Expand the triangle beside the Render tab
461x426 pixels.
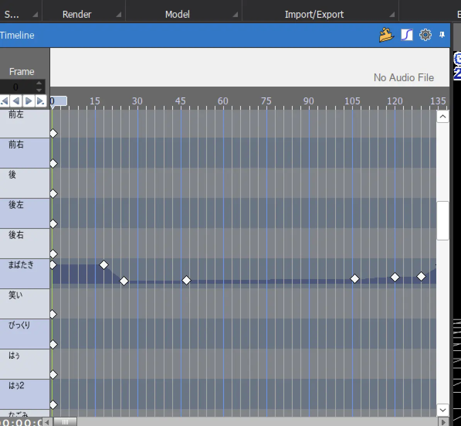(119, 14)
